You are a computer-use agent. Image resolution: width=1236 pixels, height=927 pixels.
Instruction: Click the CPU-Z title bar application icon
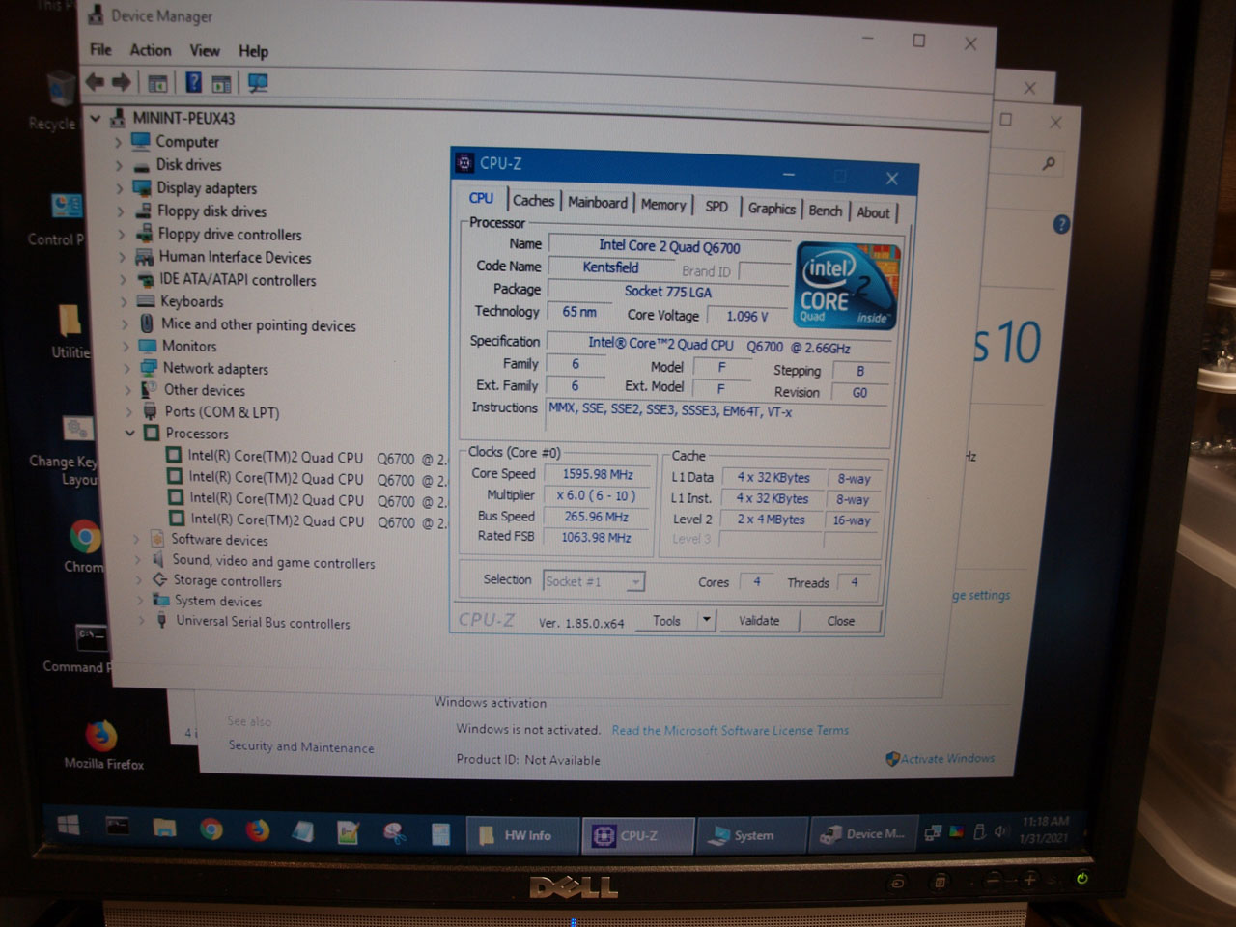pos(464,162)
